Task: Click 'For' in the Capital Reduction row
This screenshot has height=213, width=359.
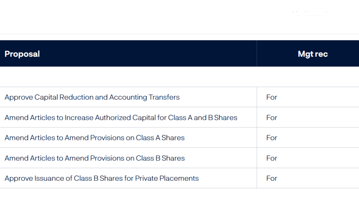Action: [x=272, y=97]
